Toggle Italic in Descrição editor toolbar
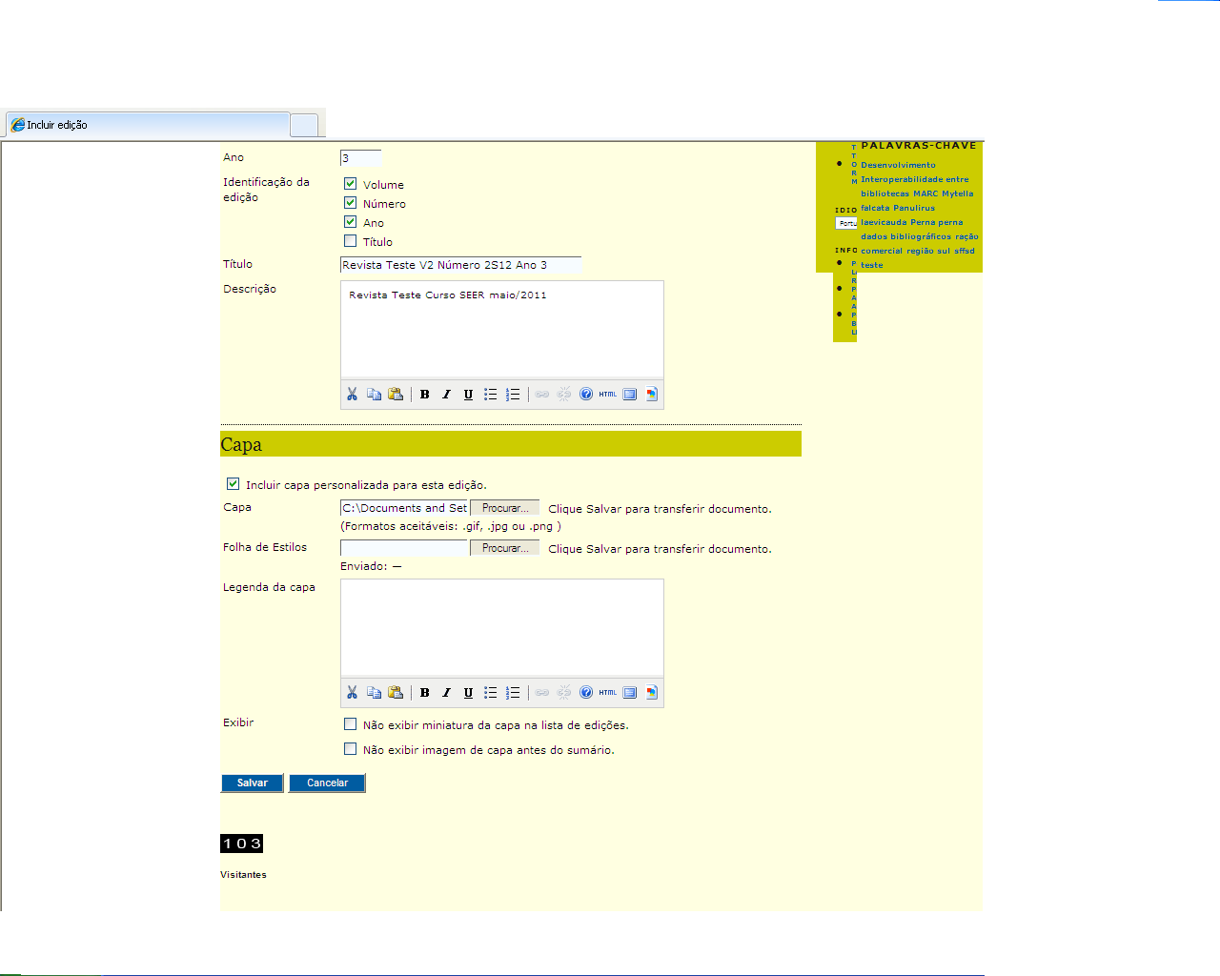 pos(446,395)
